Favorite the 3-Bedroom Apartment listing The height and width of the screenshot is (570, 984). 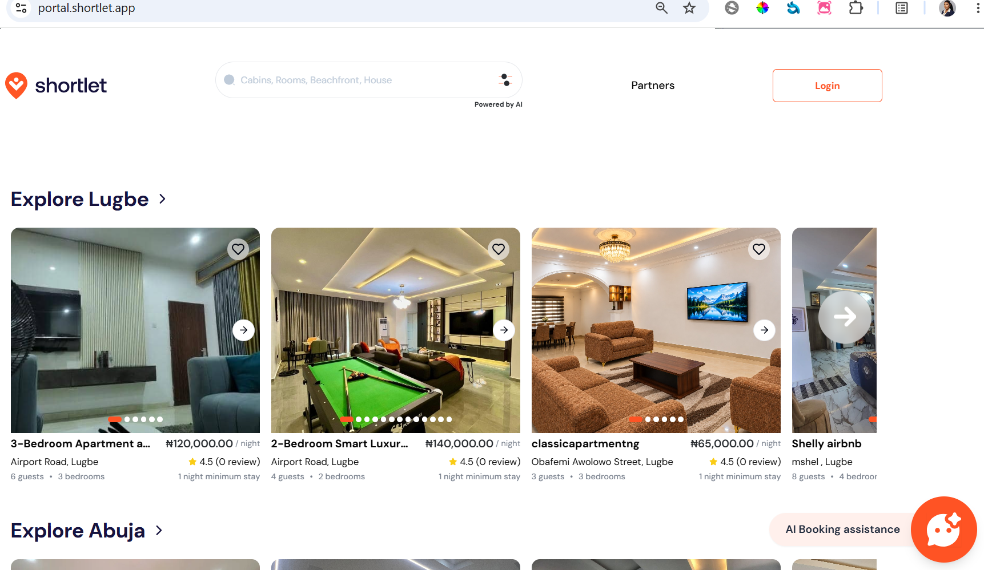point(238,249)
